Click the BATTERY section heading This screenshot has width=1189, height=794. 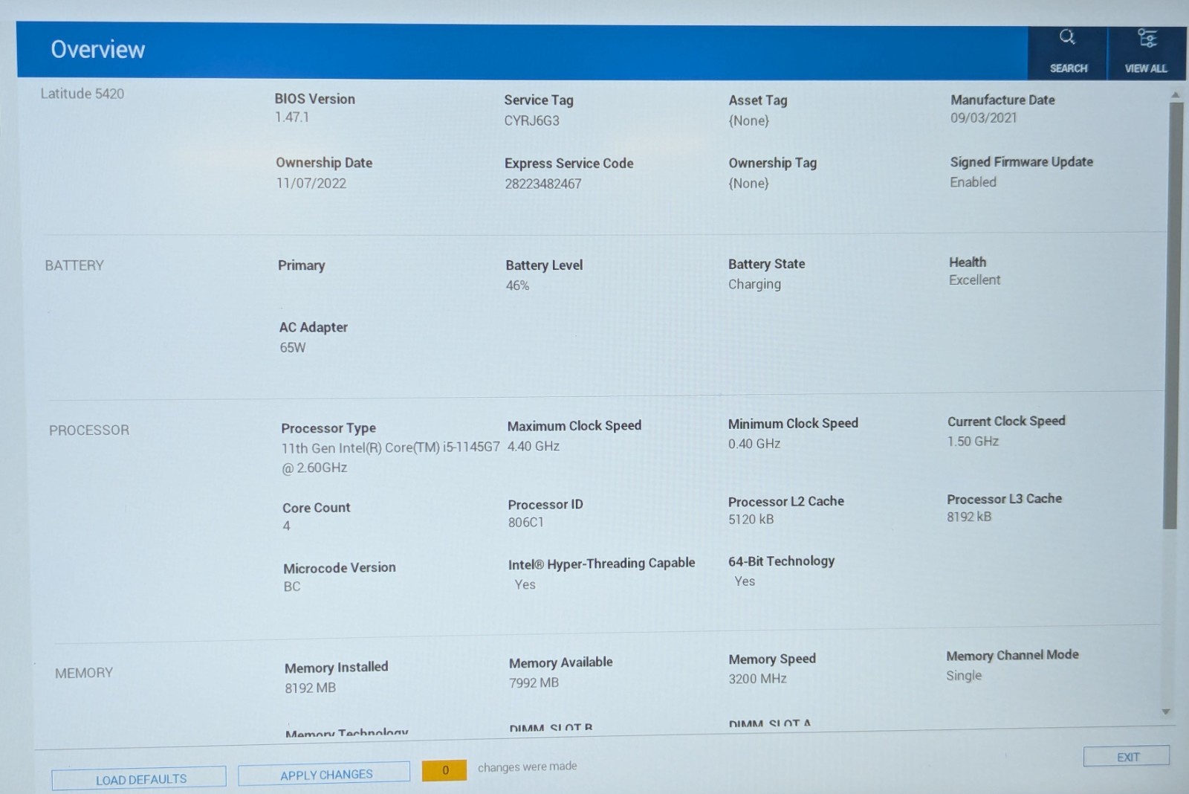[x=74, y=265]
